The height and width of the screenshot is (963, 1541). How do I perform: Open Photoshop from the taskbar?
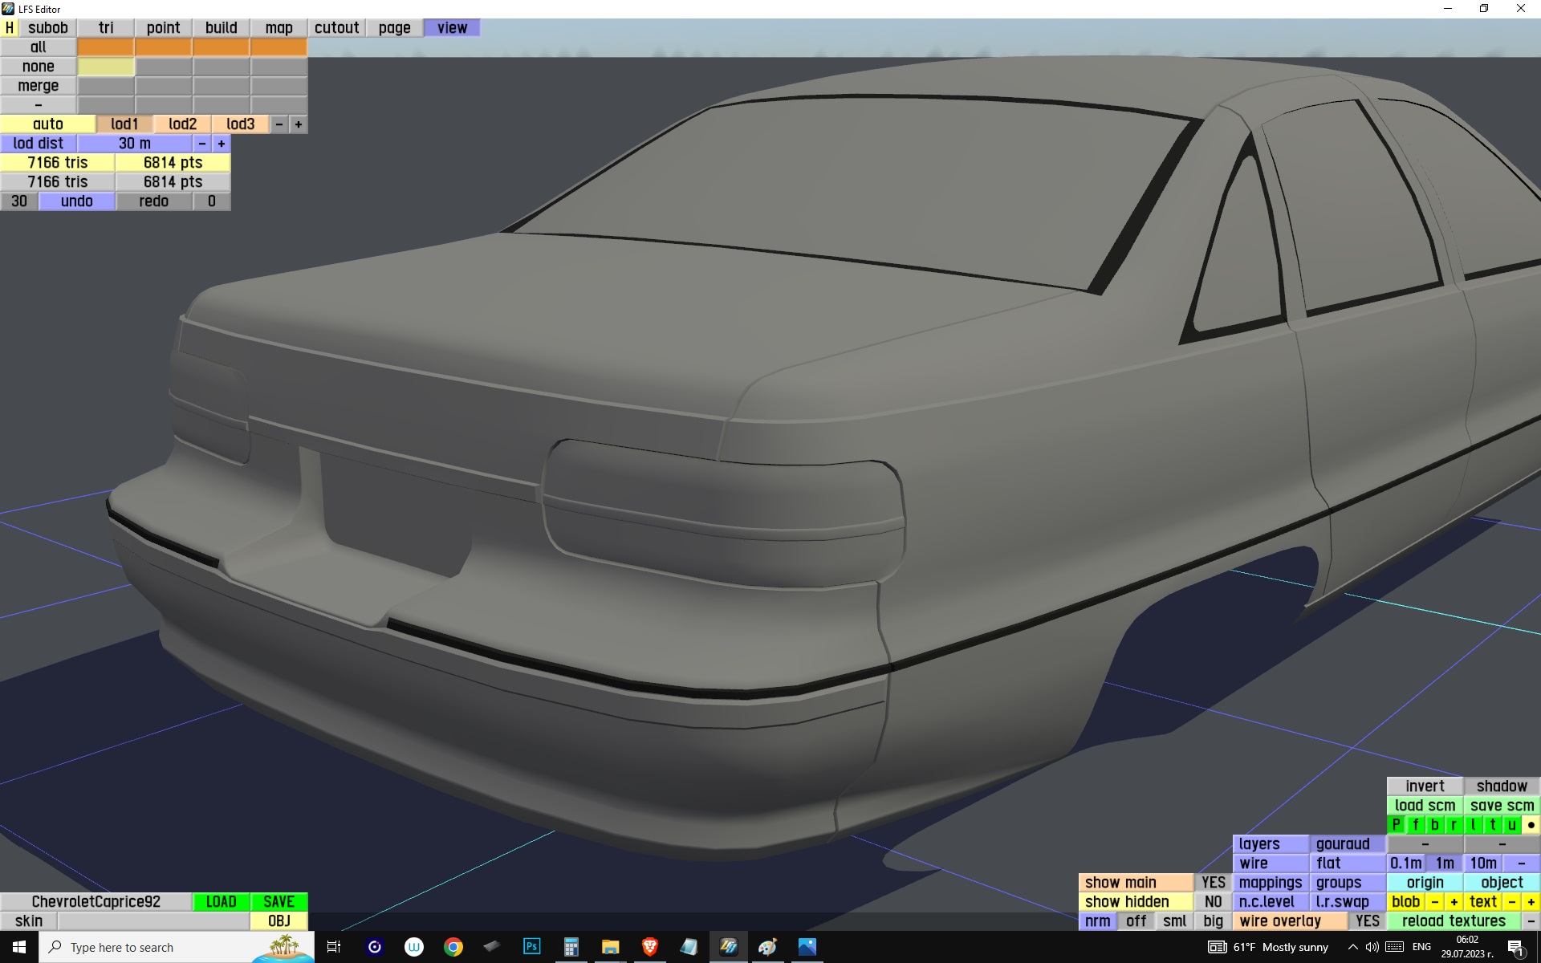pos(531,947)
